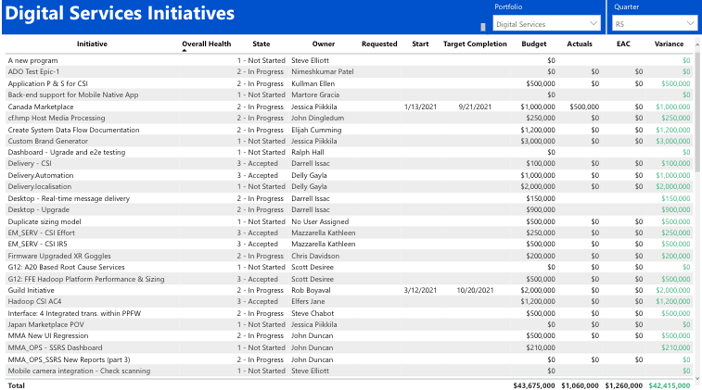
Task: Sort by Requested column header
Action: pos(379,44)
